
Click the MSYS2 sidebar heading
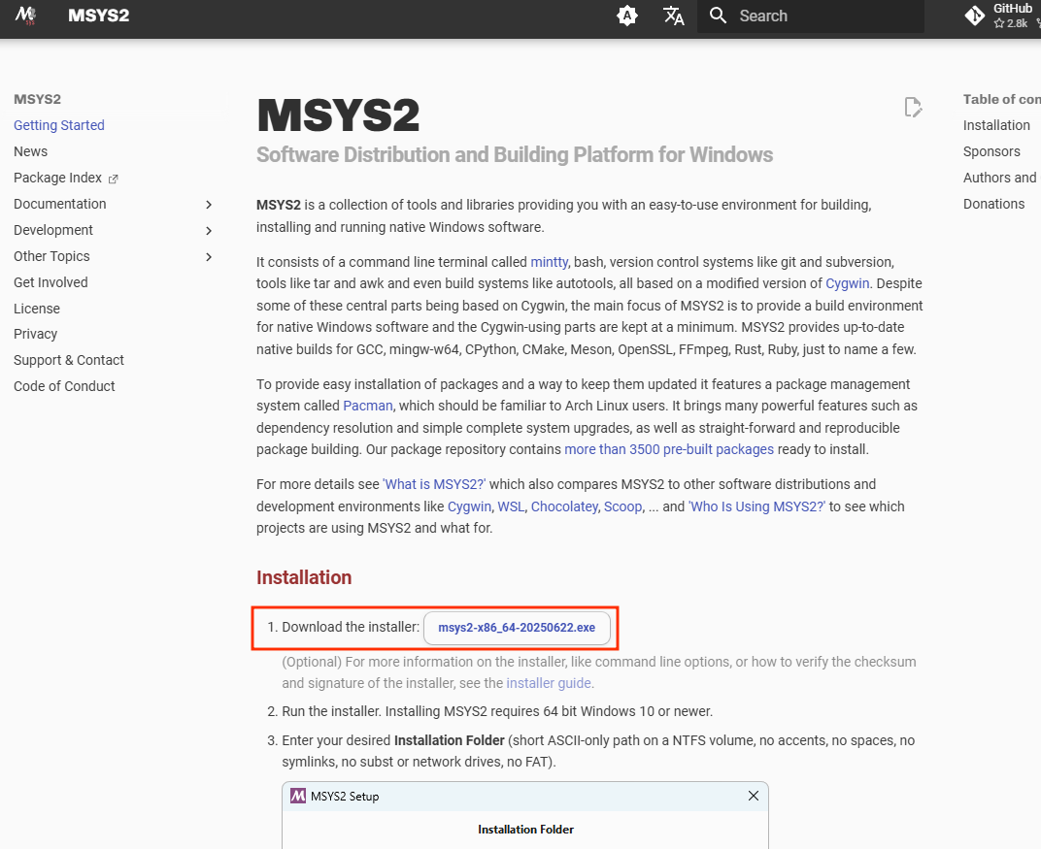[37, 99]
